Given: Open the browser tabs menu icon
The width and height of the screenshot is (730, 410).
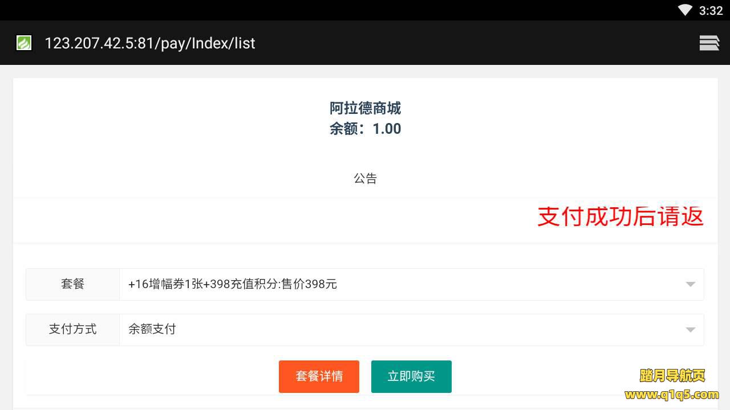Looking at the screenshot, I should pyautogui.click(x=709, y=43).
